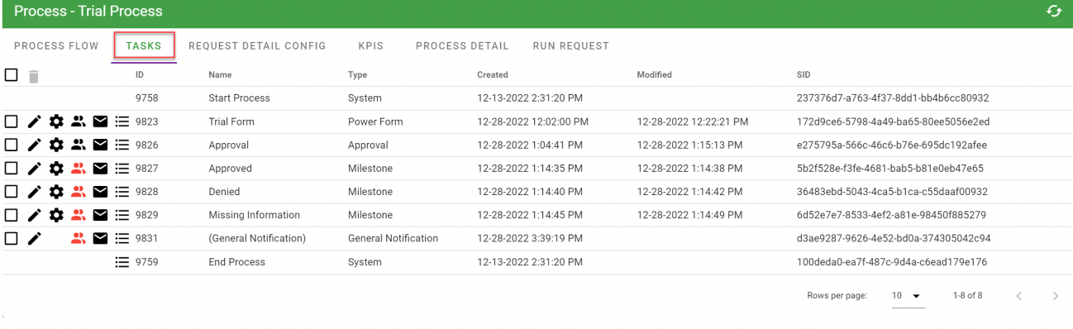
Task: Open list icon for Missing Information task
Action: tap(122, 215)
